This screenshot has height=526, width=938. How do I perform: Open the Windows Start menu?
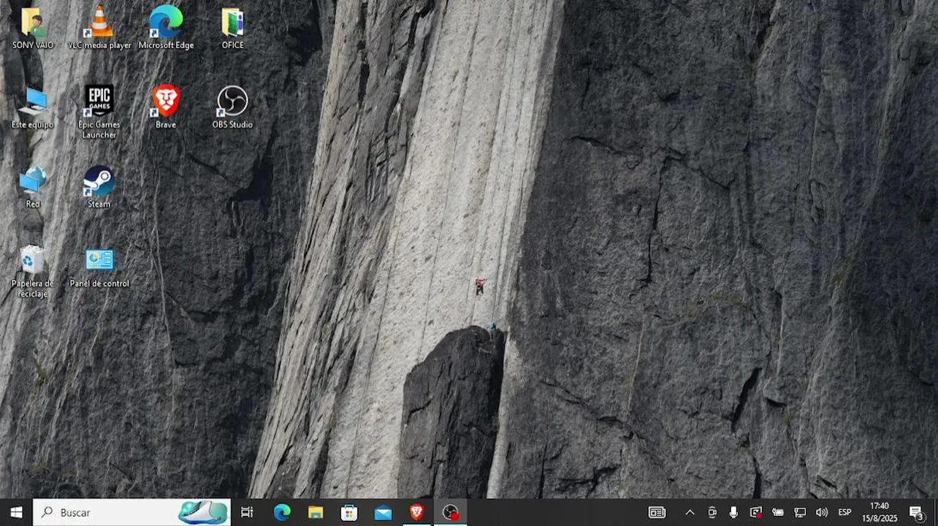pyautogui.click(x=16, y=512)
